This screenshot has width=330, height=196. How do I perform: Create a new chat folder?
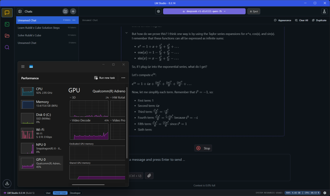coord(65,11)
